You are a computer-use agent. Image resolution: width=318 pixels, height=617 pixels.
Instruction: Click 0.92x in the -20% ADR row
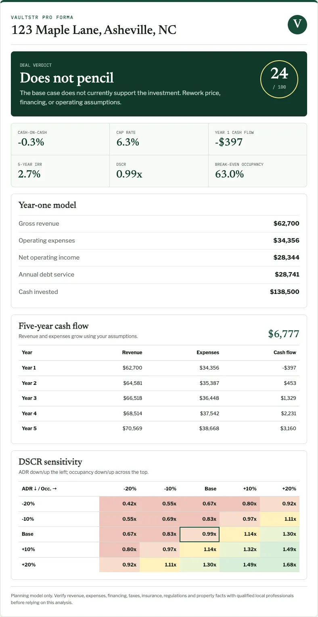click(279, 504)
